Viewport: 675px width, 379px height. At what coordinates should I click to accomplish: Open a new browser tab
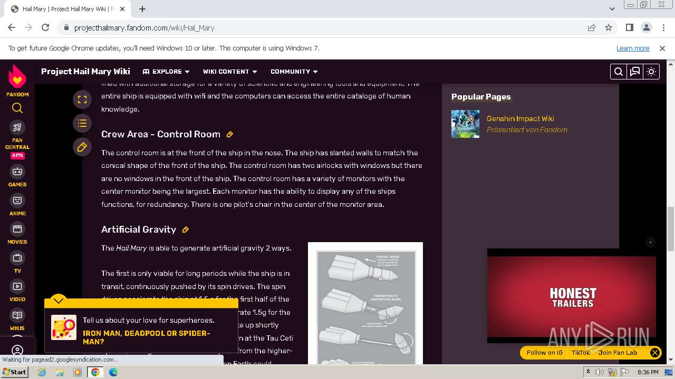coord(142,9)
